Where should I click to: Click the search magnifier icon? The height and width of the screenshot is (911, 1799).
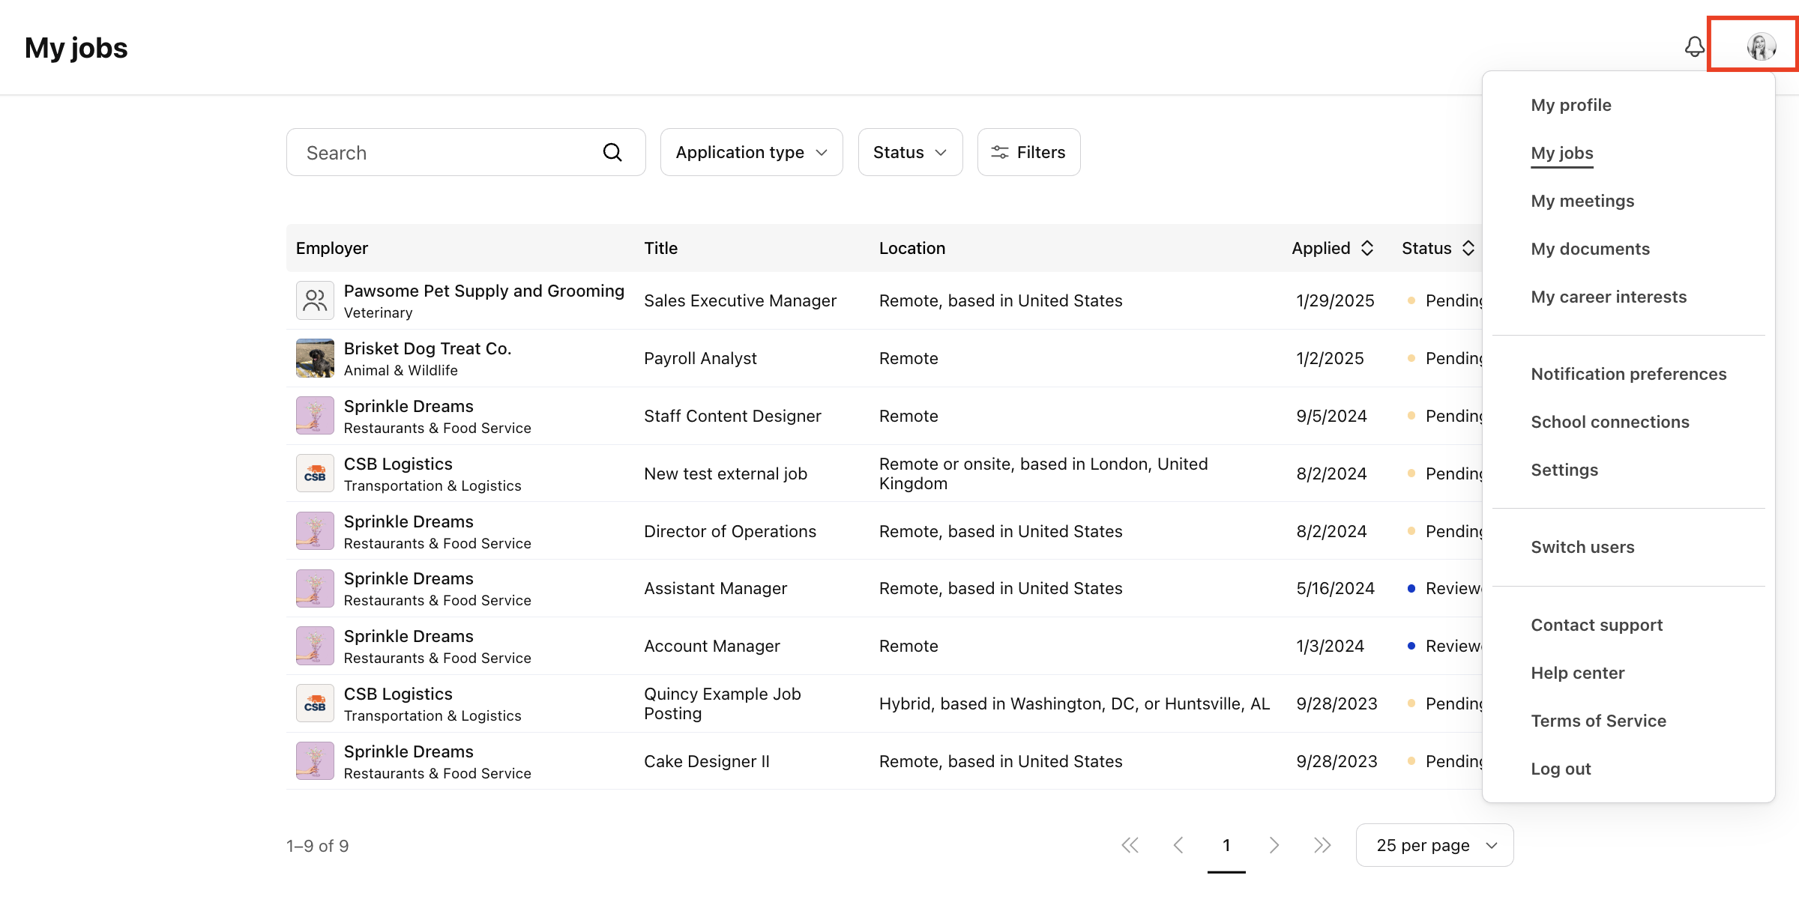(x=612, y=153)
